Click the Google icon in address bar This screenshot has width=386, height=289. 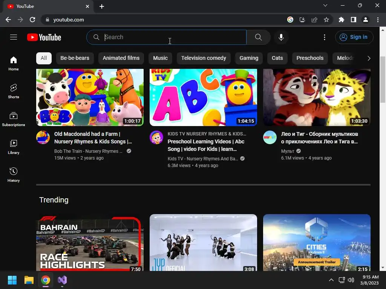tap(290, 20)
